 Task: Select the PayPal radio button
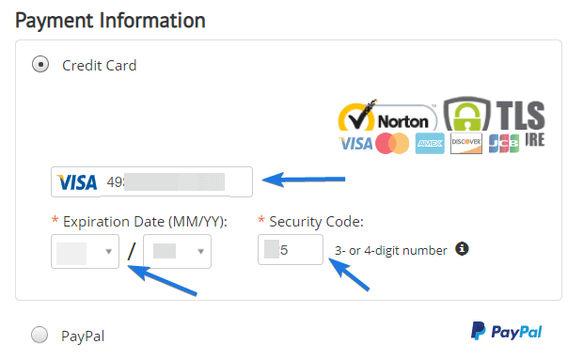click(x=39, y=335)
